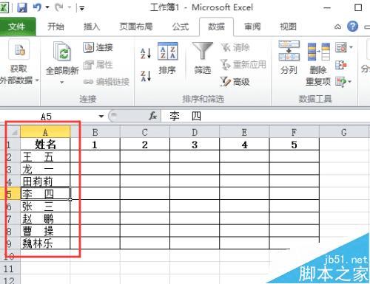The width and height of the screenshot is (370, 284).
Task: Select column B header
Action: (x=95, y=132)
